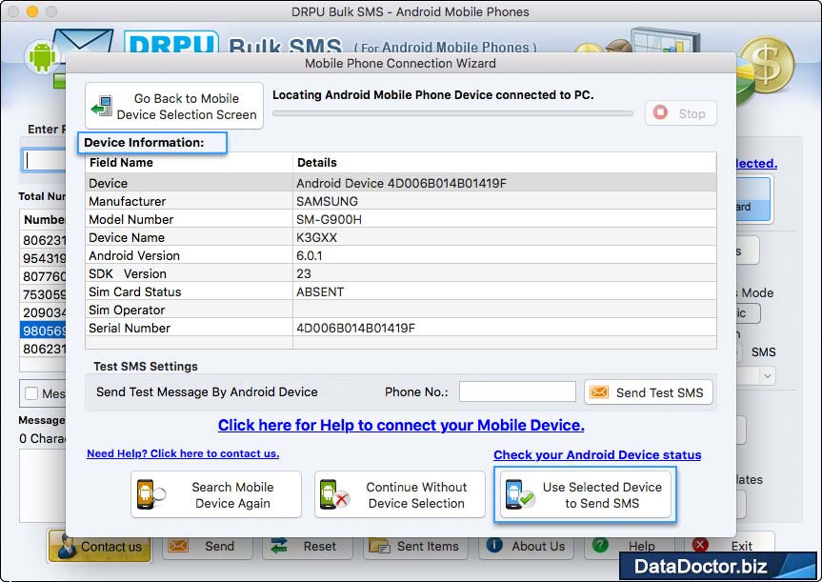The width and height of the screenshot is (822, 582).
Task: Select the Device Name value K3GXX
Action: [x=316, y=237]
